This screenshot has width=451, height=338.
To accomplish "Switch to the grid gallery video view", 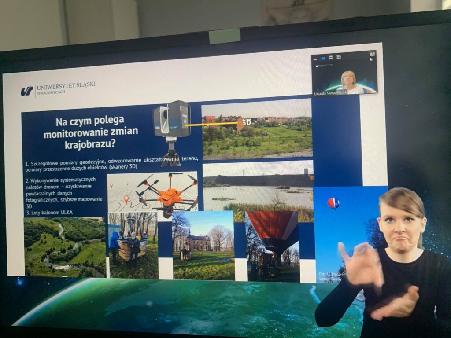I will click(339, 57).
